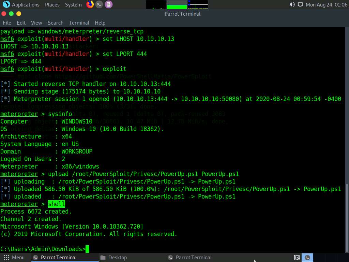349x262 pixels.
Task: Open the Menu button in bottom panel
Action: pos(14,258)
